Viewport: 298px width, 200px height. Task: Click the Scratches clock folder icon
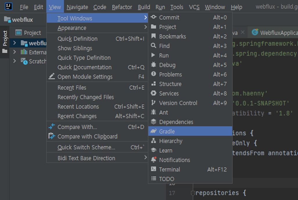(24, 61)
